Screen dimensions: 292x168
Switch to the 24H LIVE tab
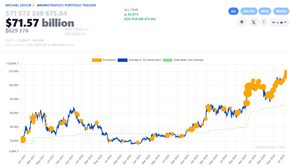[x=249, y=11]
